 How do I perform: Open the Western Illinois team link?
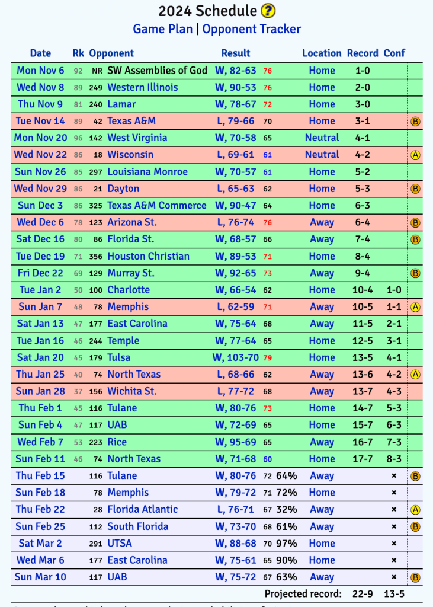tap(143, 87)
